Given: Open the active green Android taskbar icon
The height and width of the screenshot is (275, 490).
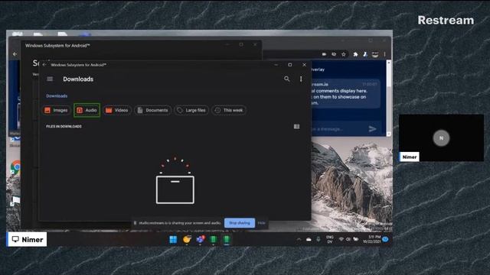Looking at the screenshot, I should point(227,239).
